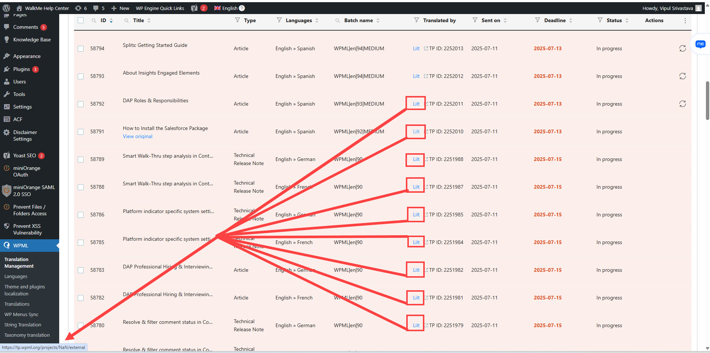Go to Taxonomy translation submenu
The width and height of the screenshot is (710, 353).
coord(27,335)
